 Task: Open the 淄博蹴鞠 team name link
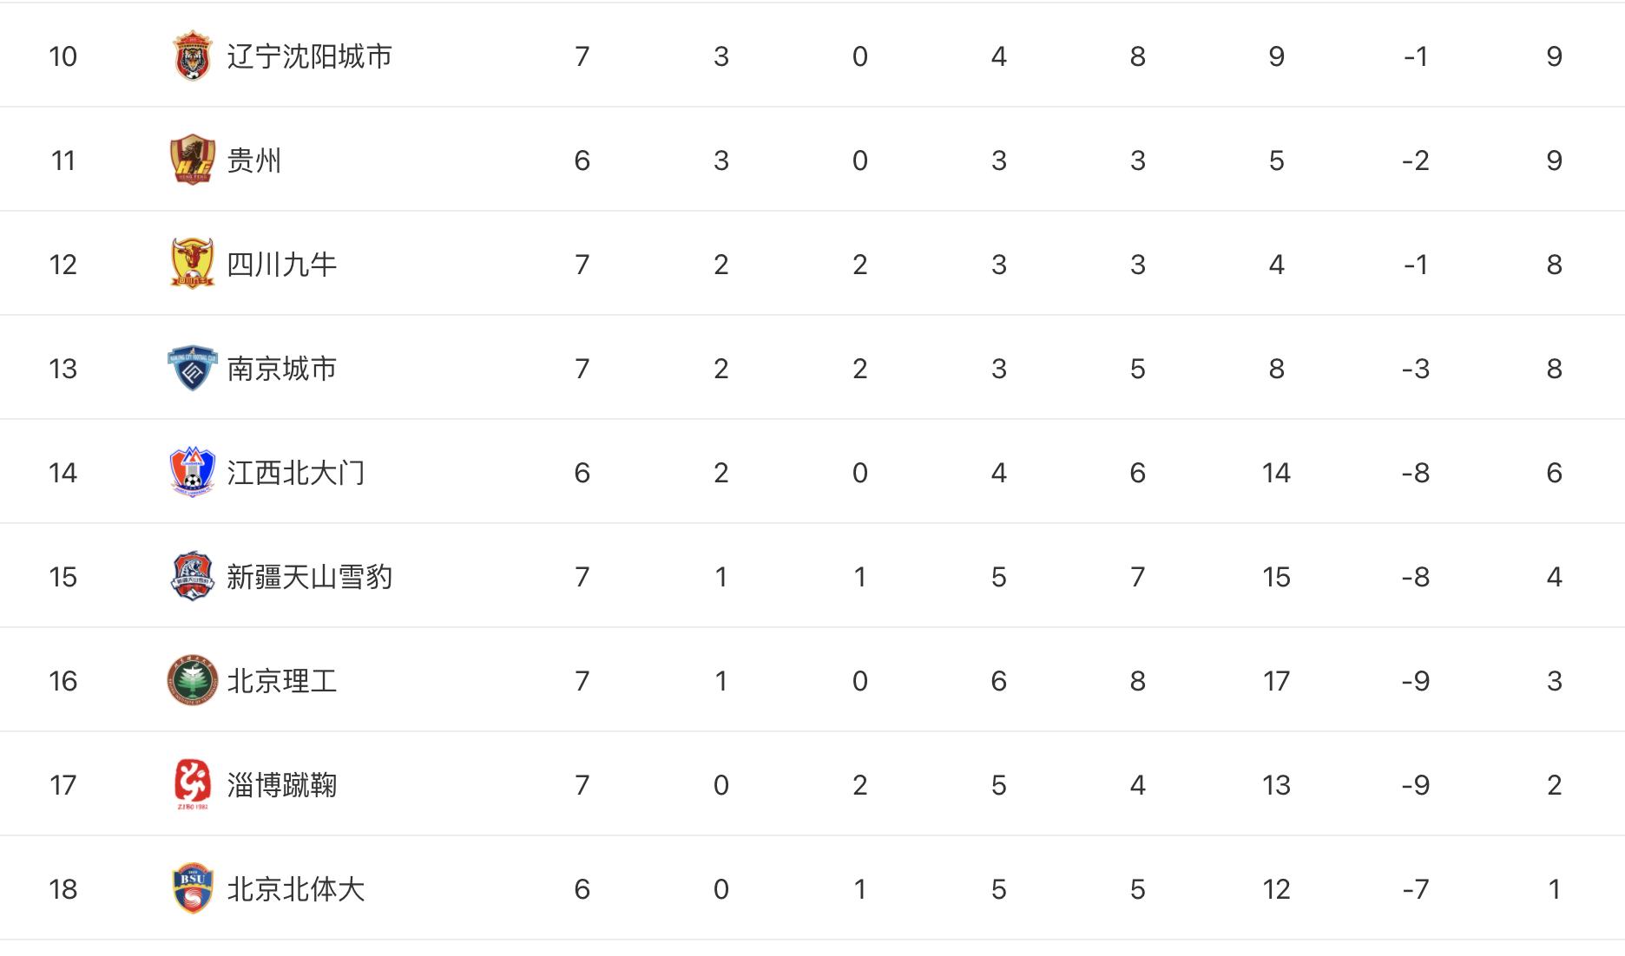(x=281, y=785)
